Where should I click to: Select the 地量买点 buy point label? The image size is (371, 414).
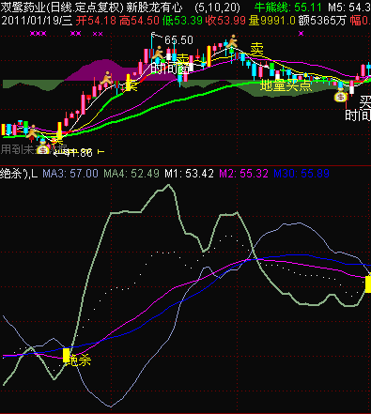286,85
